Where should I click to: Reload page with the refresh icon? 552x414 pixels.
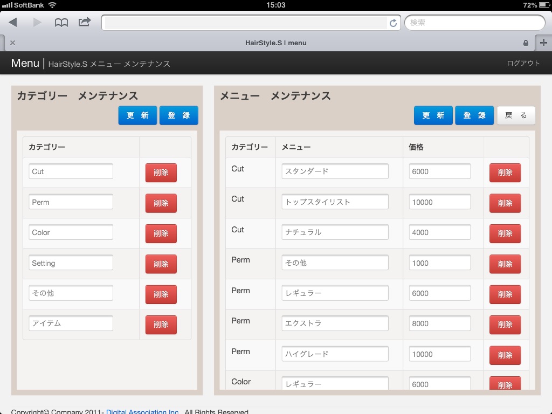pos(393,23)
